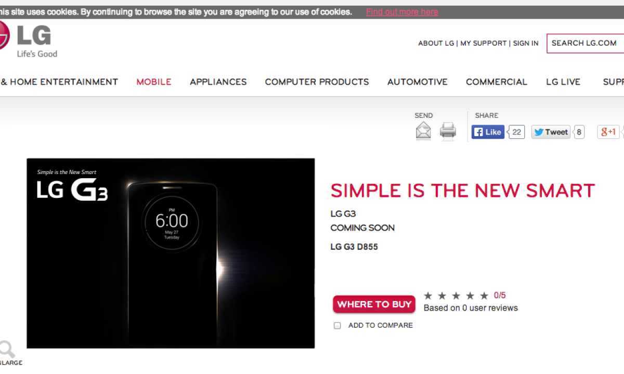Click the LG G3 product image
Viewport: 624px width, 374px height.
(171, 253)
